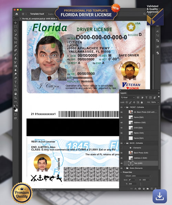Add a layer mask from Layers footer

pos(140,189)
